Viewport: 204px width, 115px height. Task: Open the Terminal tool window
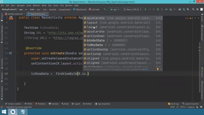tap(54, 104)
